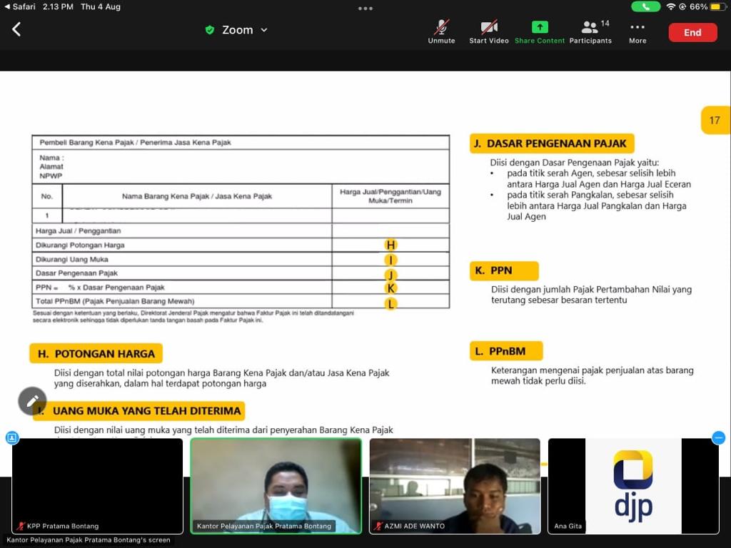Click the yellow page 17 tab
731x548 pixels.
pos(715,120)
